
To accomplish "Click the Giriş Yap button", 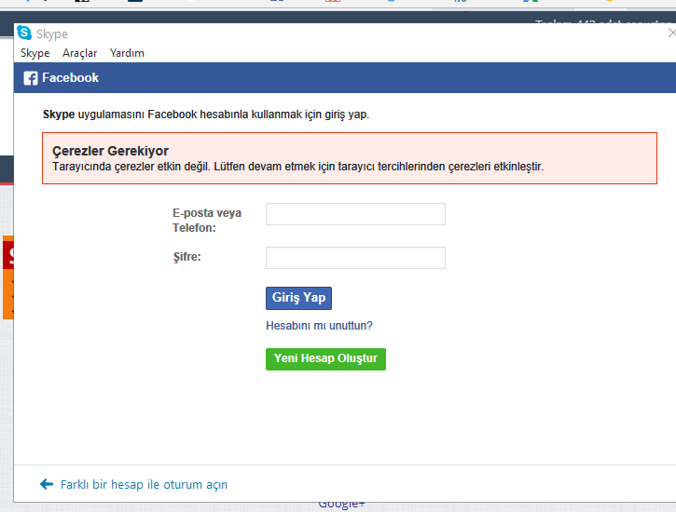I will tap(298, 298).
